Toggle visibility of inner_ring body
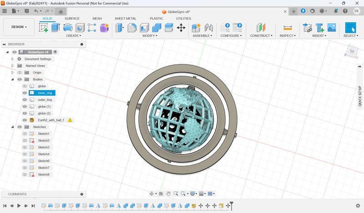Screen dimensions: 364x213 pyautogui.click(x=25, y=93)
